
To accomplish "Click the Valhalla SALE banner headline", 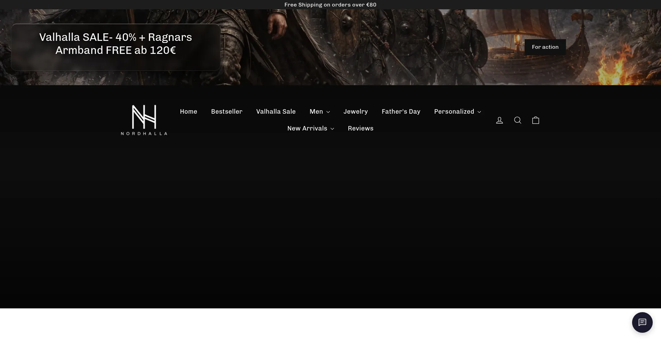I will coord(116,44).
